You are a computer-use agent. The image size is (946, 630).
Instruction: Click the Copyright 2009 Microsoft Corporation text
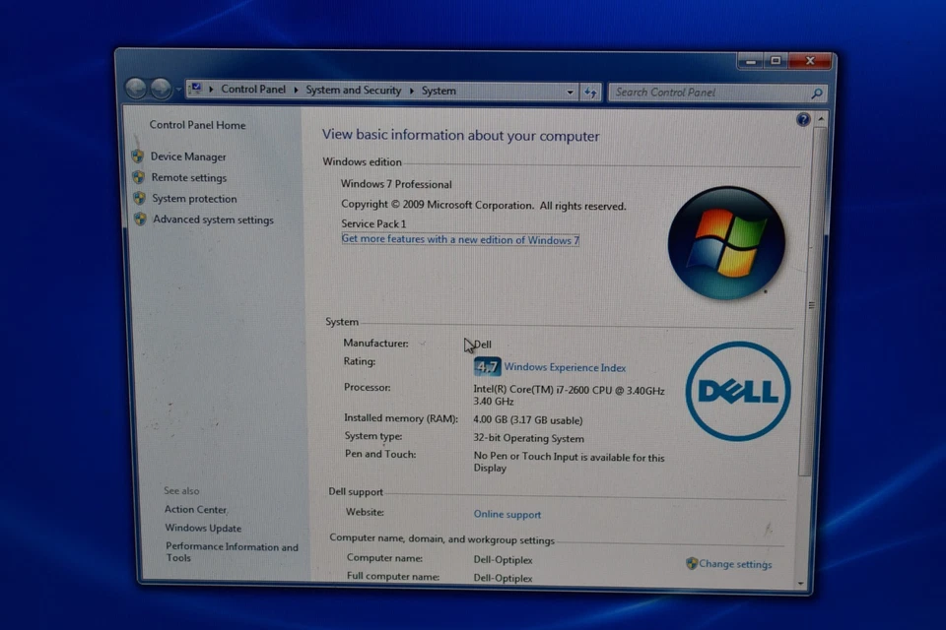coord(483,205)
